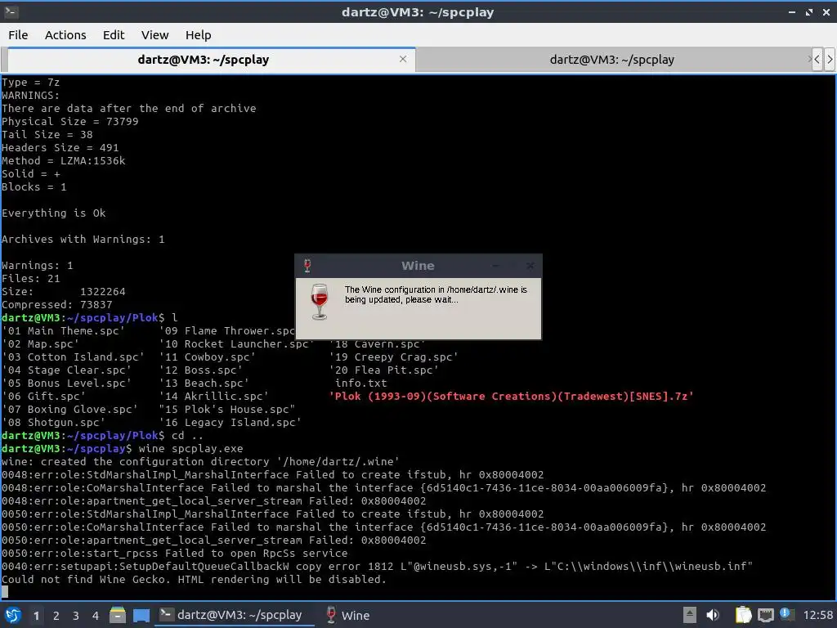Open the Edit menu
837x628 pixels.
(x=113, y=34)
